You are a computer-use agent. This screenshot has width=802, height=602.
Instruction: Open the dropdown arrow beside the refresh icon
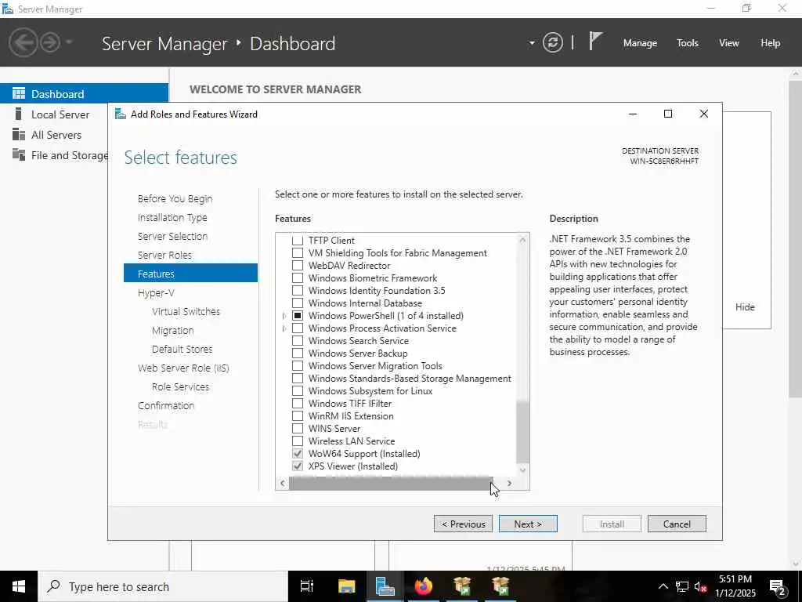pos(532,43)
